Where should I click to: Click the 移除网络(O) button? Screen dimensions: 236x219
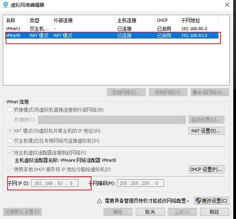168,92
